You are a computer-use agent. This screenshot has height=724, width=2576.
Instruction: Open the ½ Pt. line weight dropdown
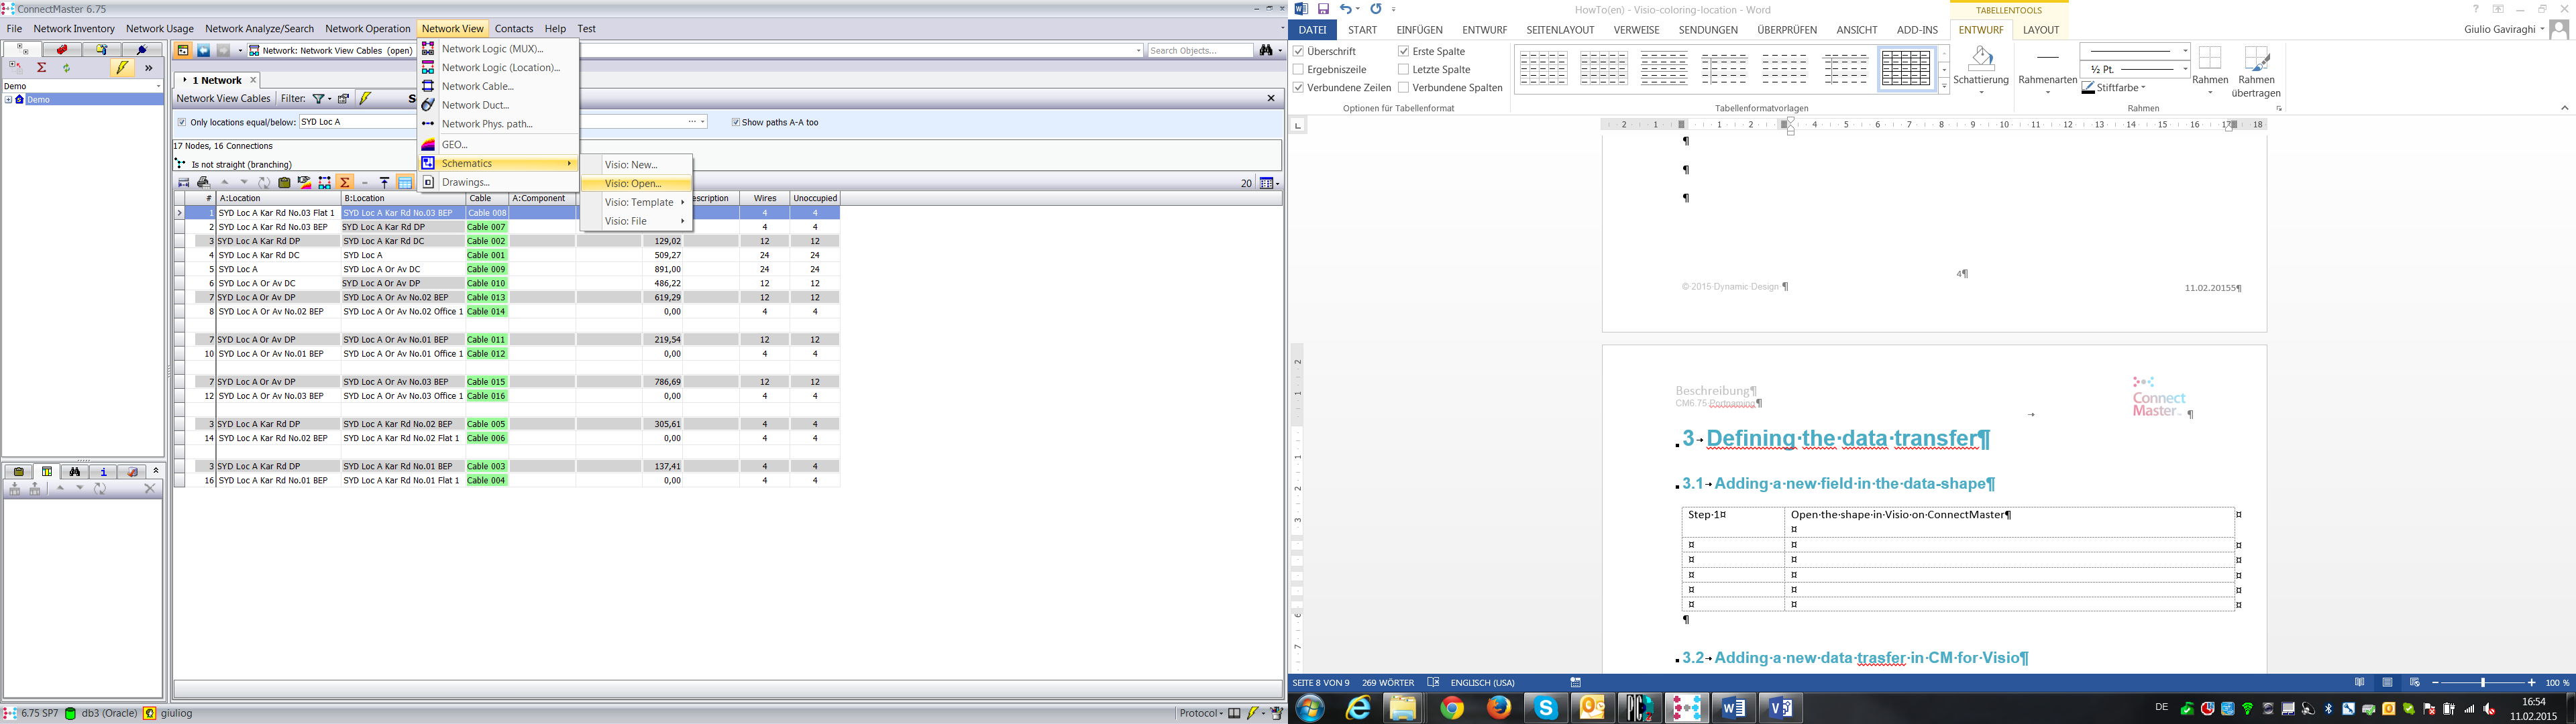coord(2185,69)
